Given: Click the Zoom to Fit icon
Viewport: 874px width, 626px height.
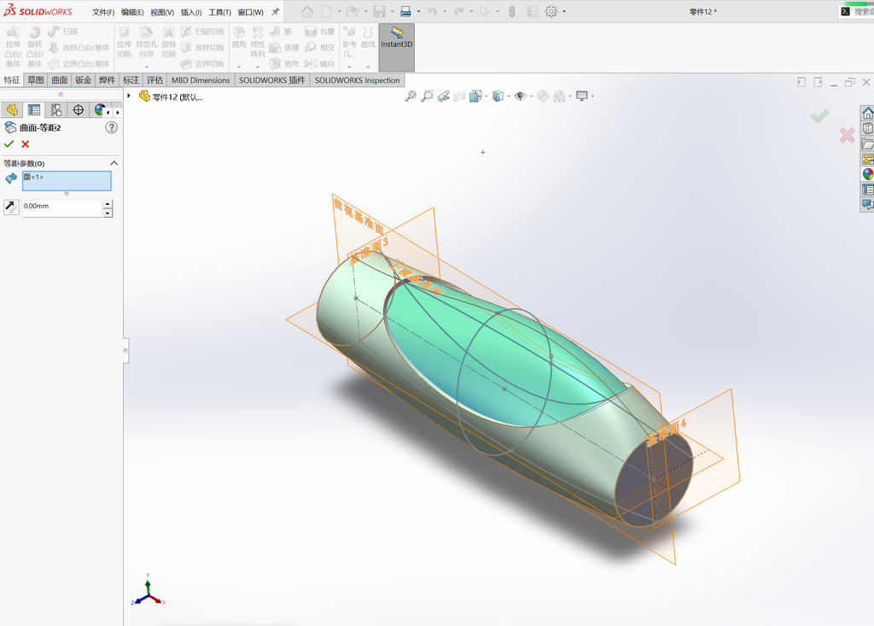Looking at the screenshot, I should 411,96.
